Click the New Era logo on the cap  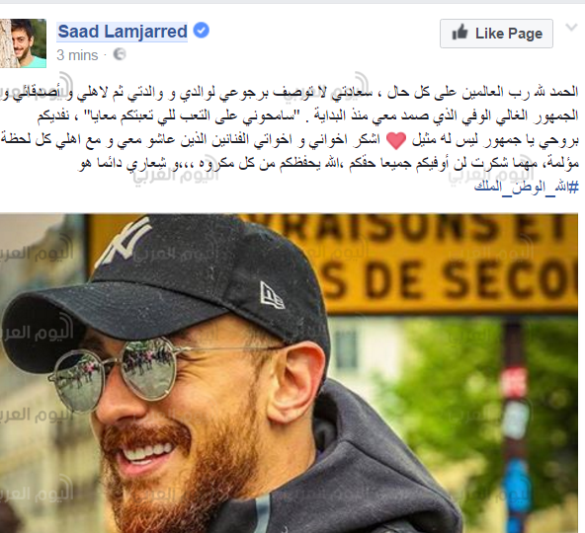(272, 295)
